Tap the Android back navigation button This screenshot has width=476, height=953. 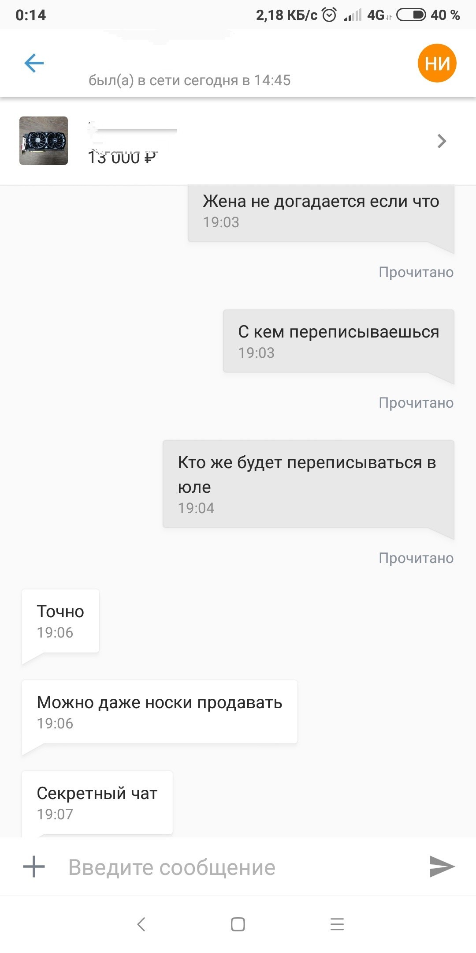click(x=141, y=924)
